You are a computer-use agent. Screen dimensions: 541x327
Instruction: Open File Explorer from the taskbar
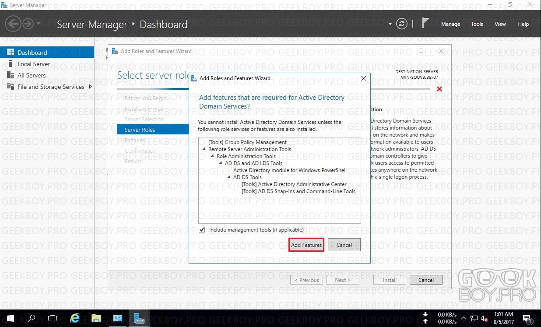96,318
